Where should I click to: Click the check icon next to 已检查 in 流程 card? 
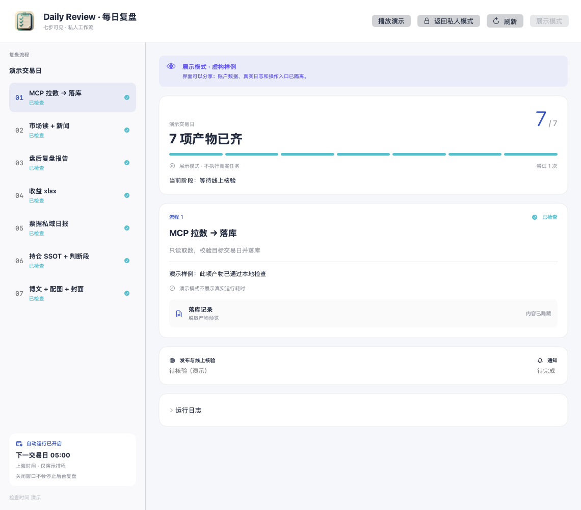pyautogui.click(x=535, y=217)
